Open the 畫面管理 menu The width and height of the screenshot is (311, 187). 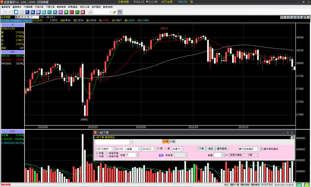(6, 7)
